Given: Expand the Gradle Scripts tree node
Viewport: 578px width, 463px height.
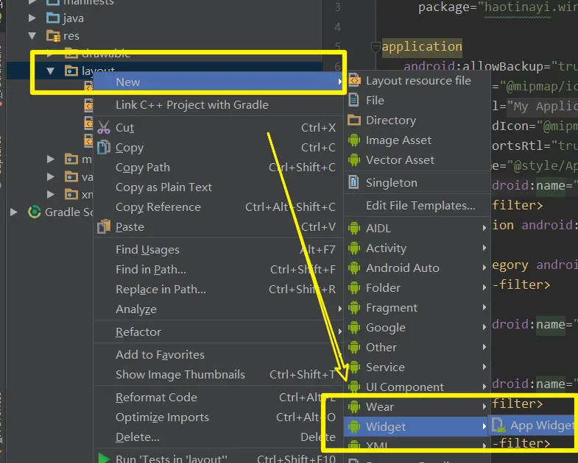Looking at the screenshot, I should click(14, 212).
